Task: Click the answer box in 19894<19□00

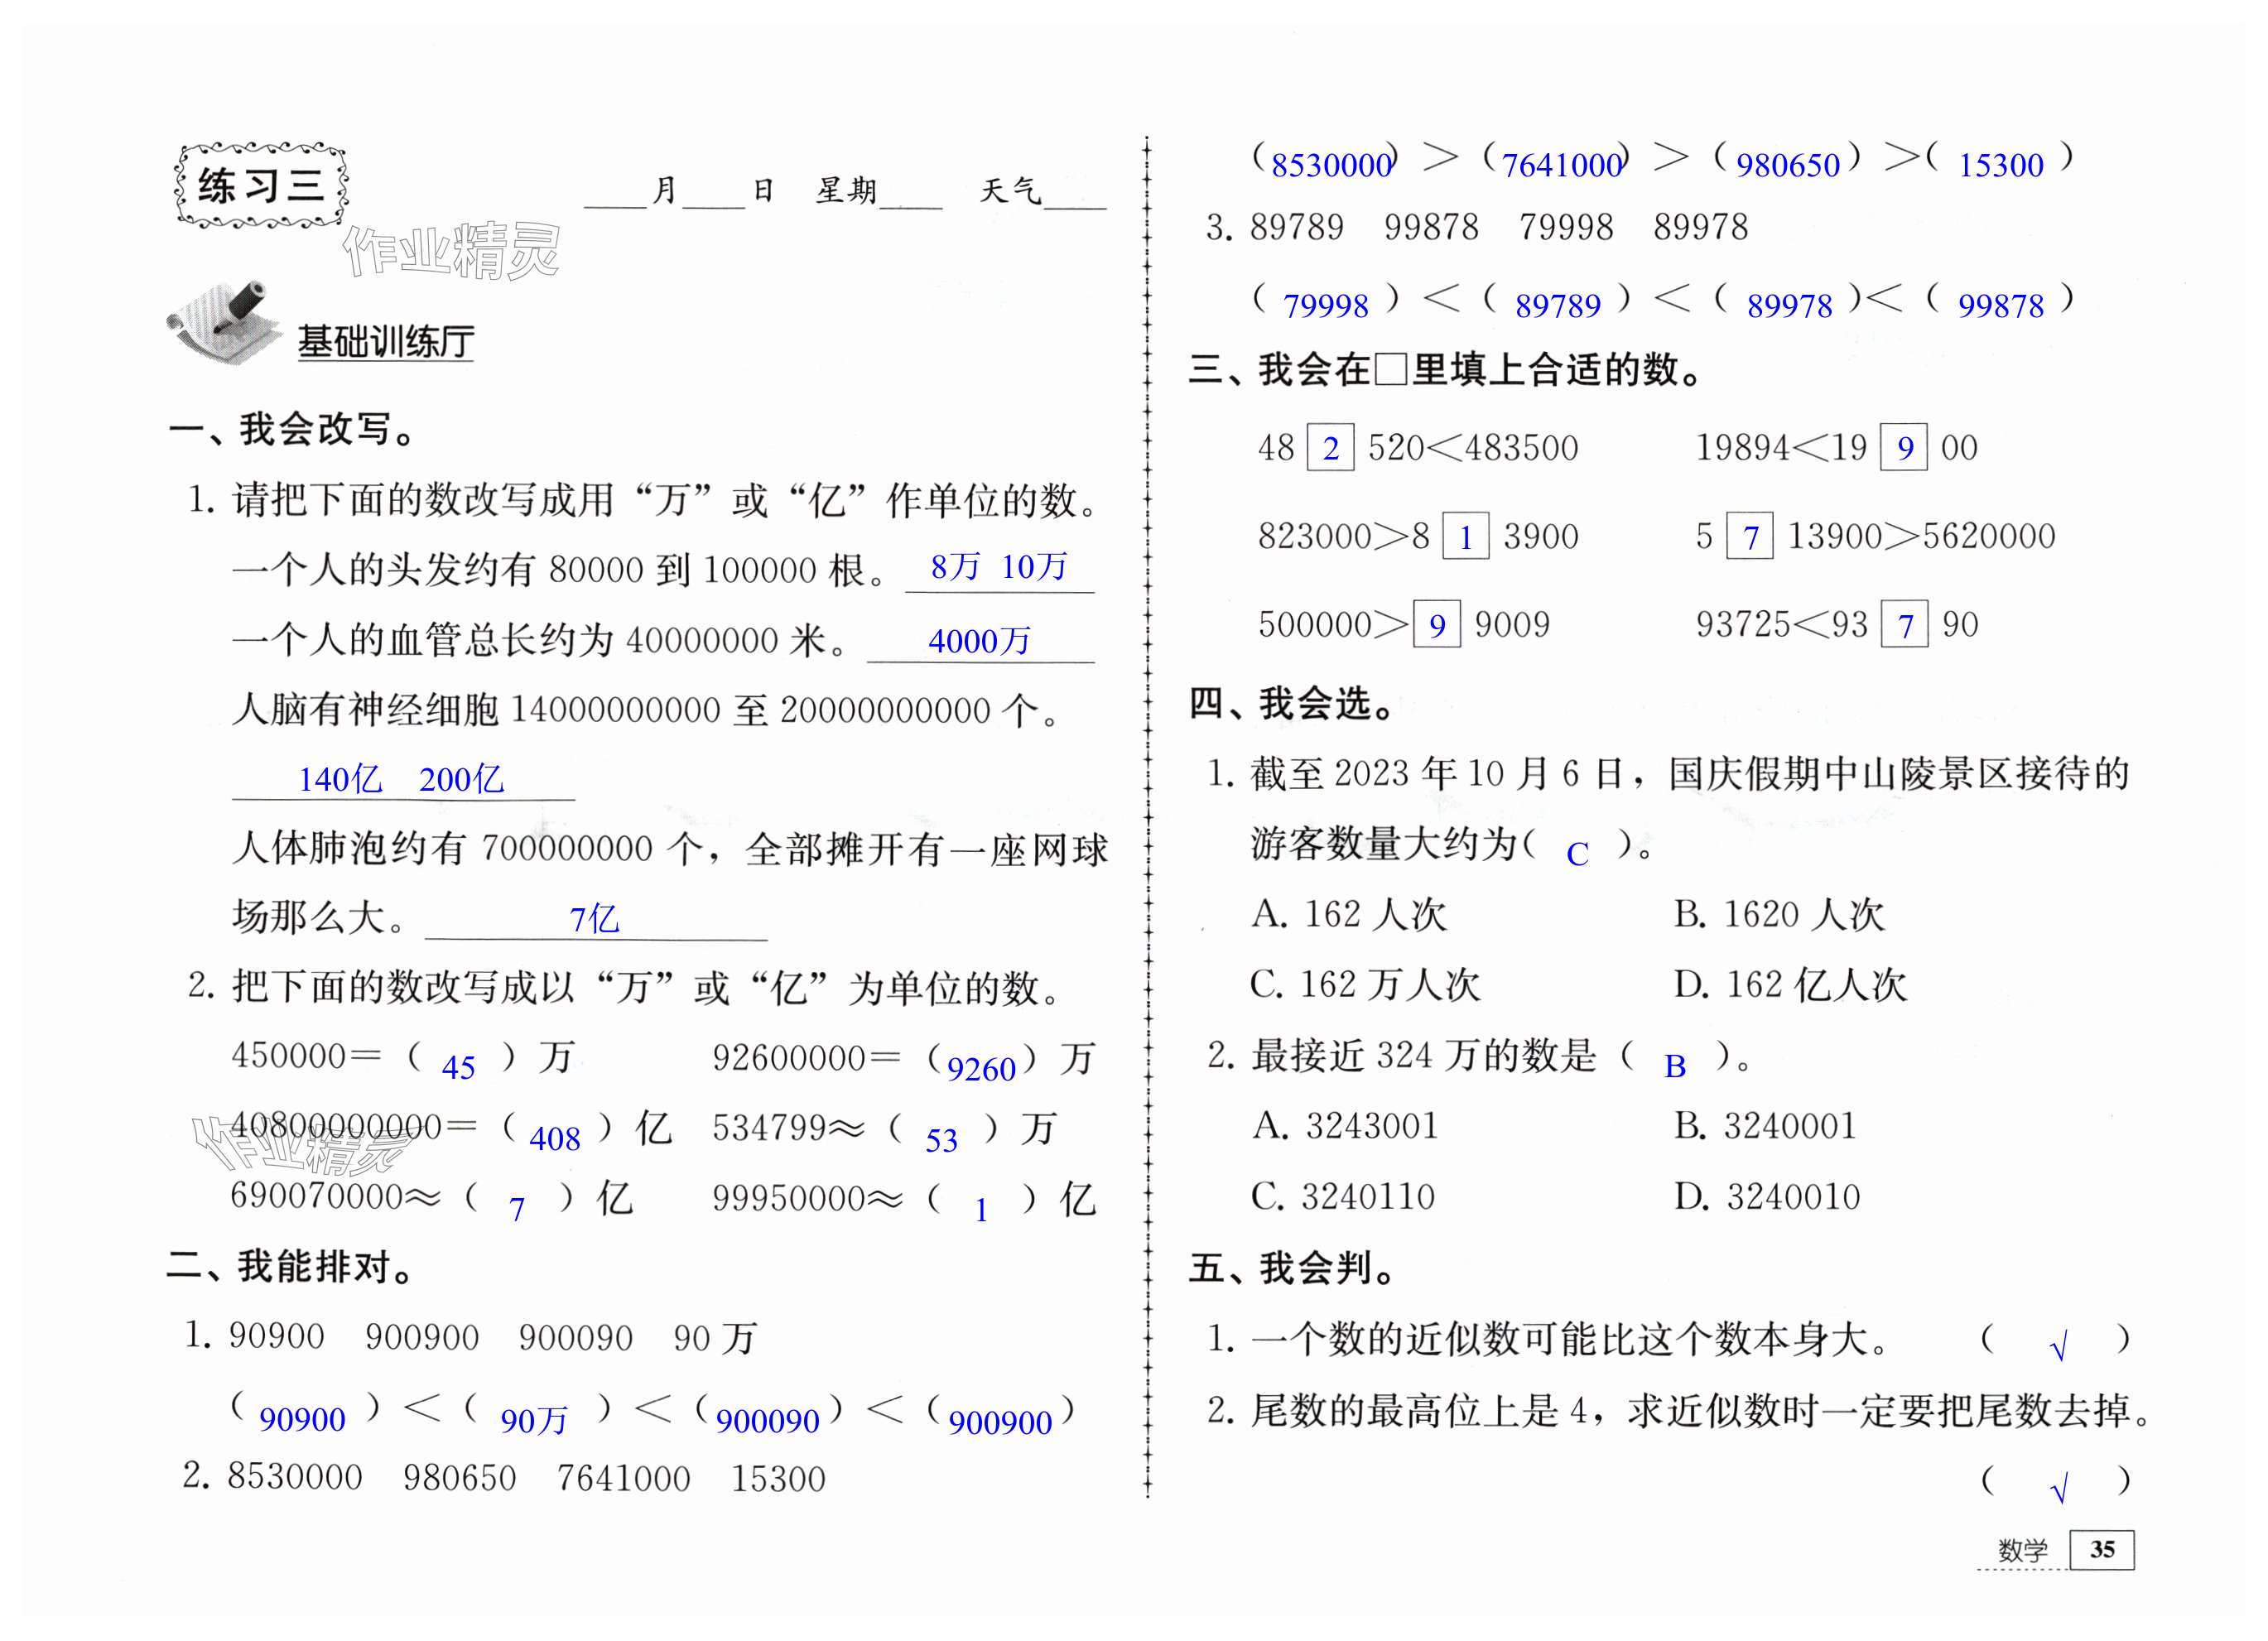Action: pyautogui.click(x=1904, y=448)
